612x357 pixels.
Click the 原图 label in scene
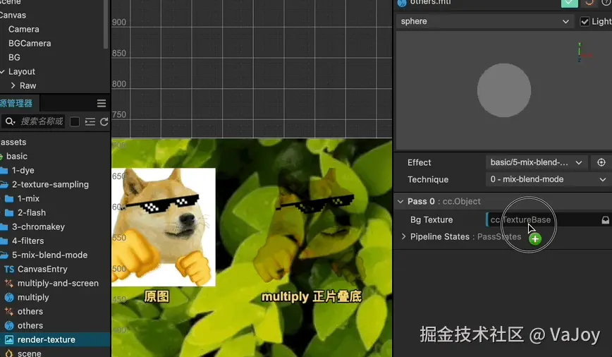[157, 296]
